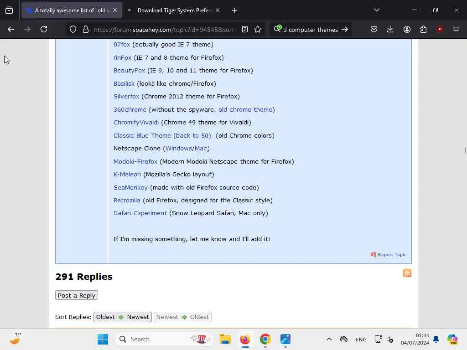Select the 'A totally awesome list' tab
The width and height of the screenshot is (467, 350).
point(72,10)
